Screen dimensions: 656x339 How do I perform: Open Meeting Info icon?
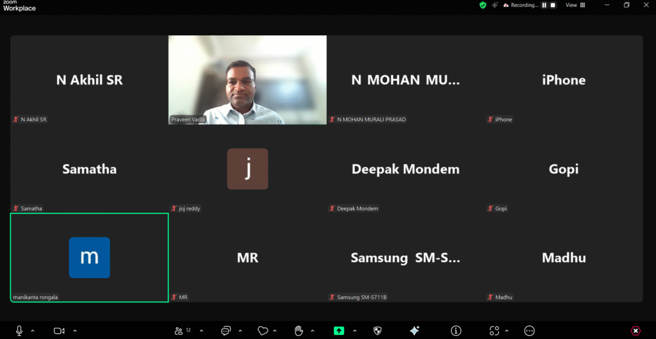click(x=456, y=331)
